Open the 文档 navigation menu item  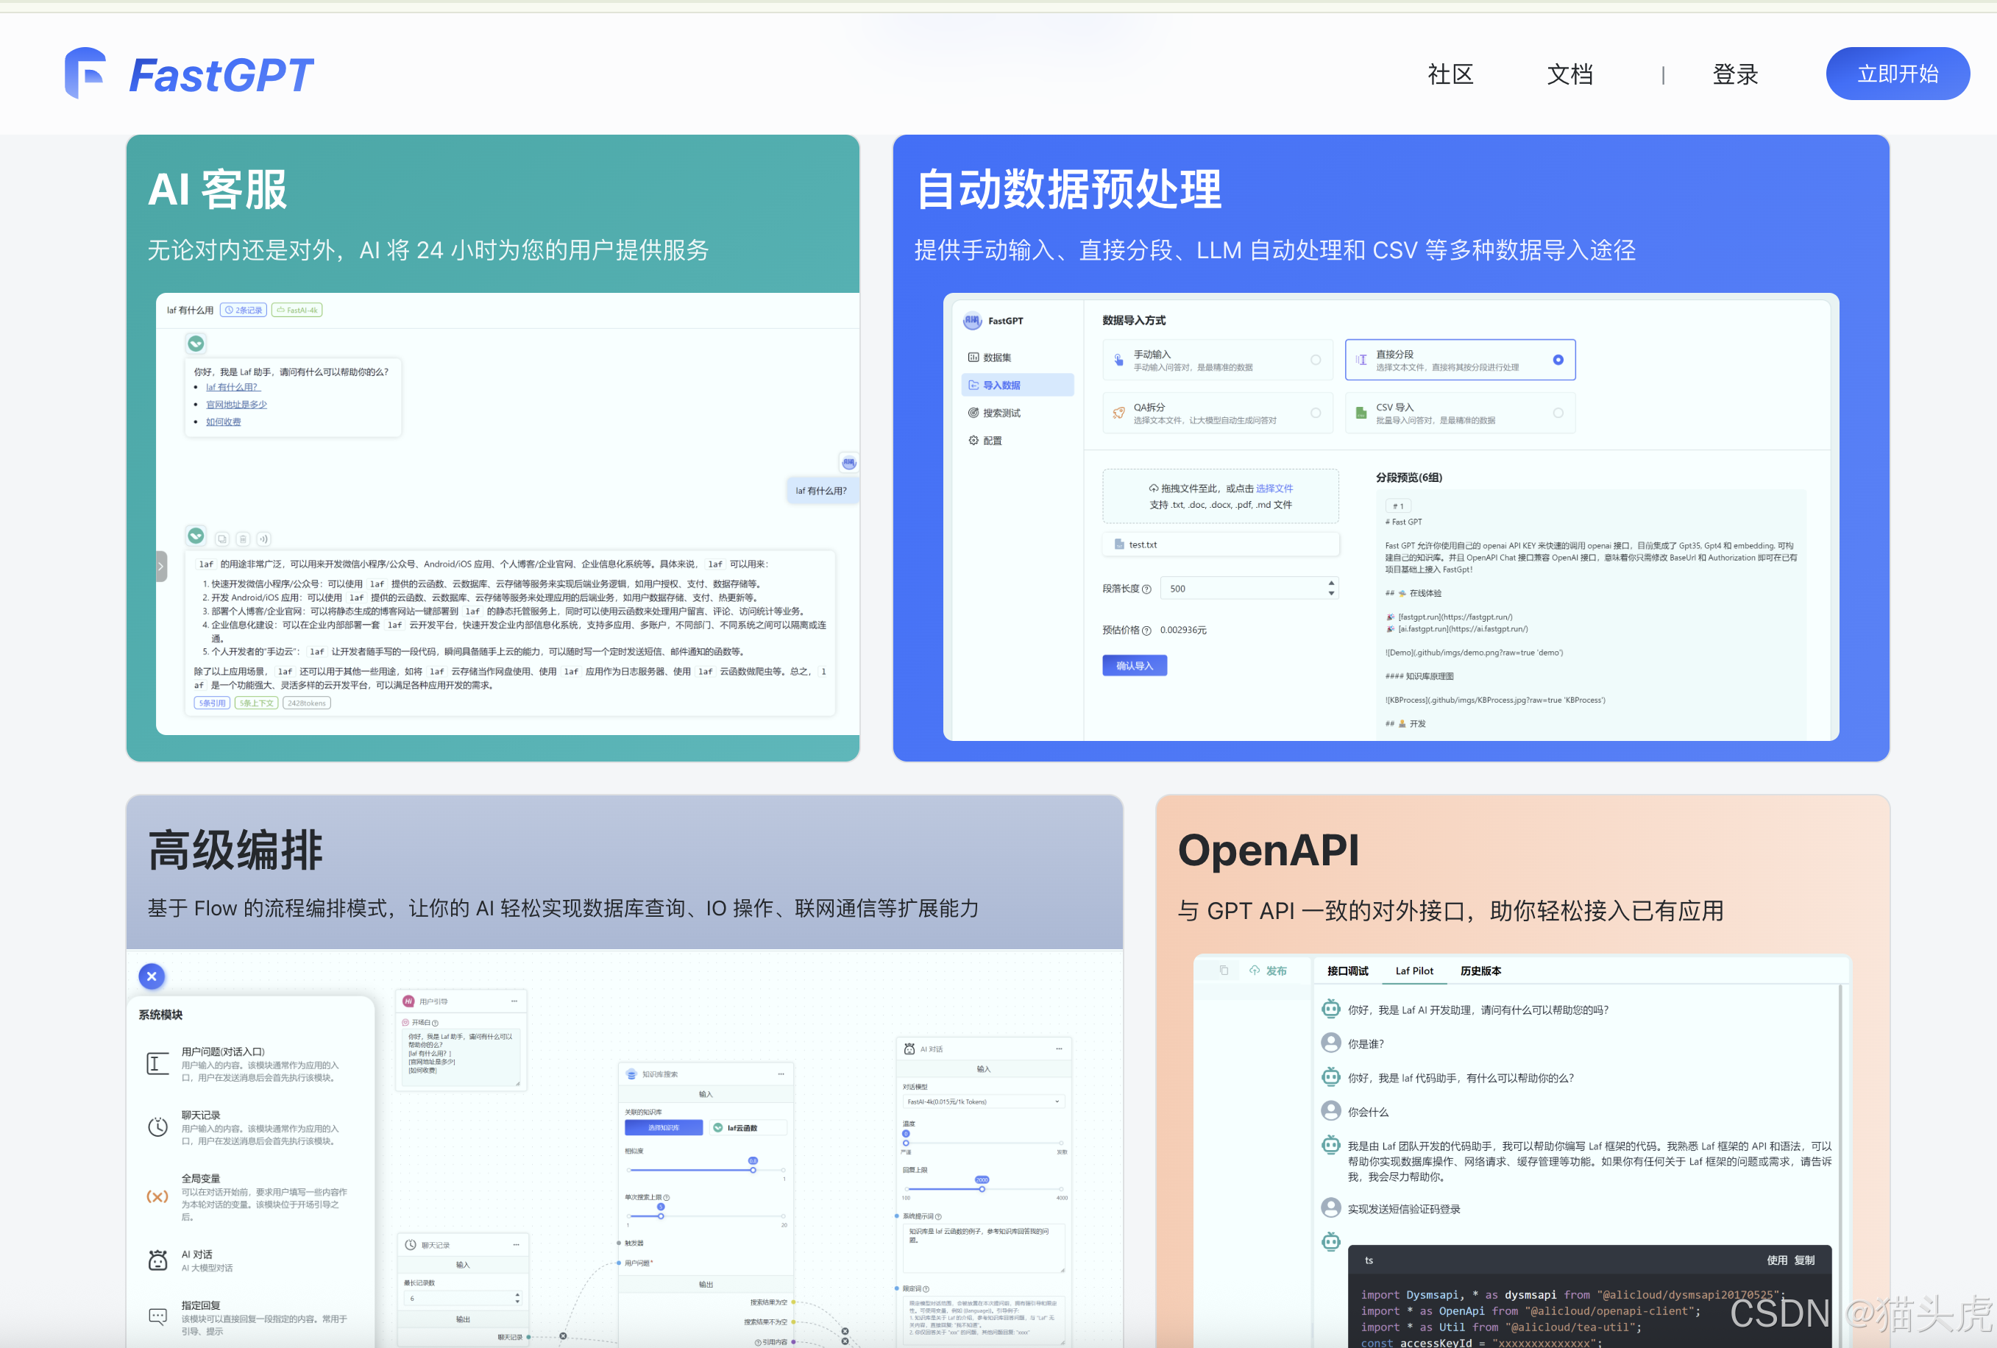pos(1569,74)
